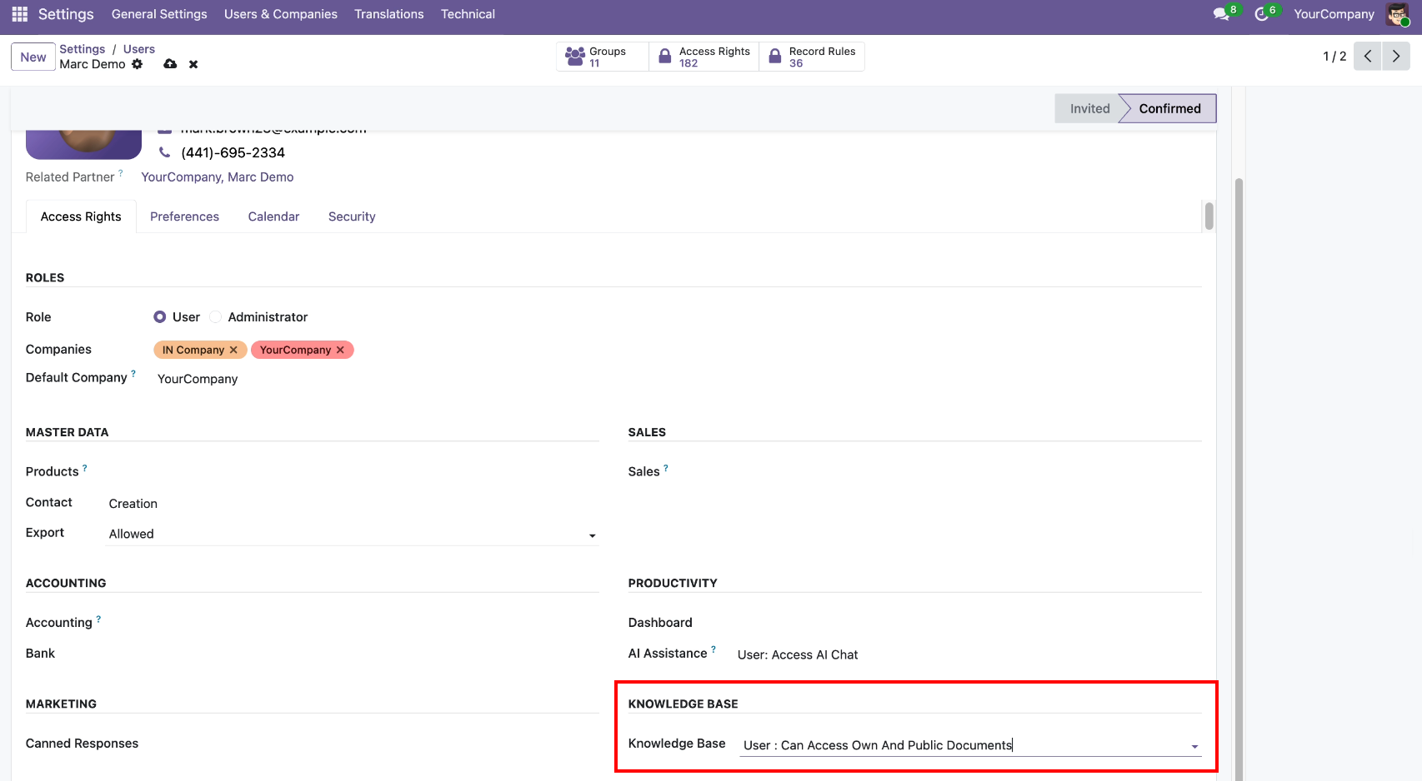
Task: Open the apps grid menu icon
Action: pos(19,14)
